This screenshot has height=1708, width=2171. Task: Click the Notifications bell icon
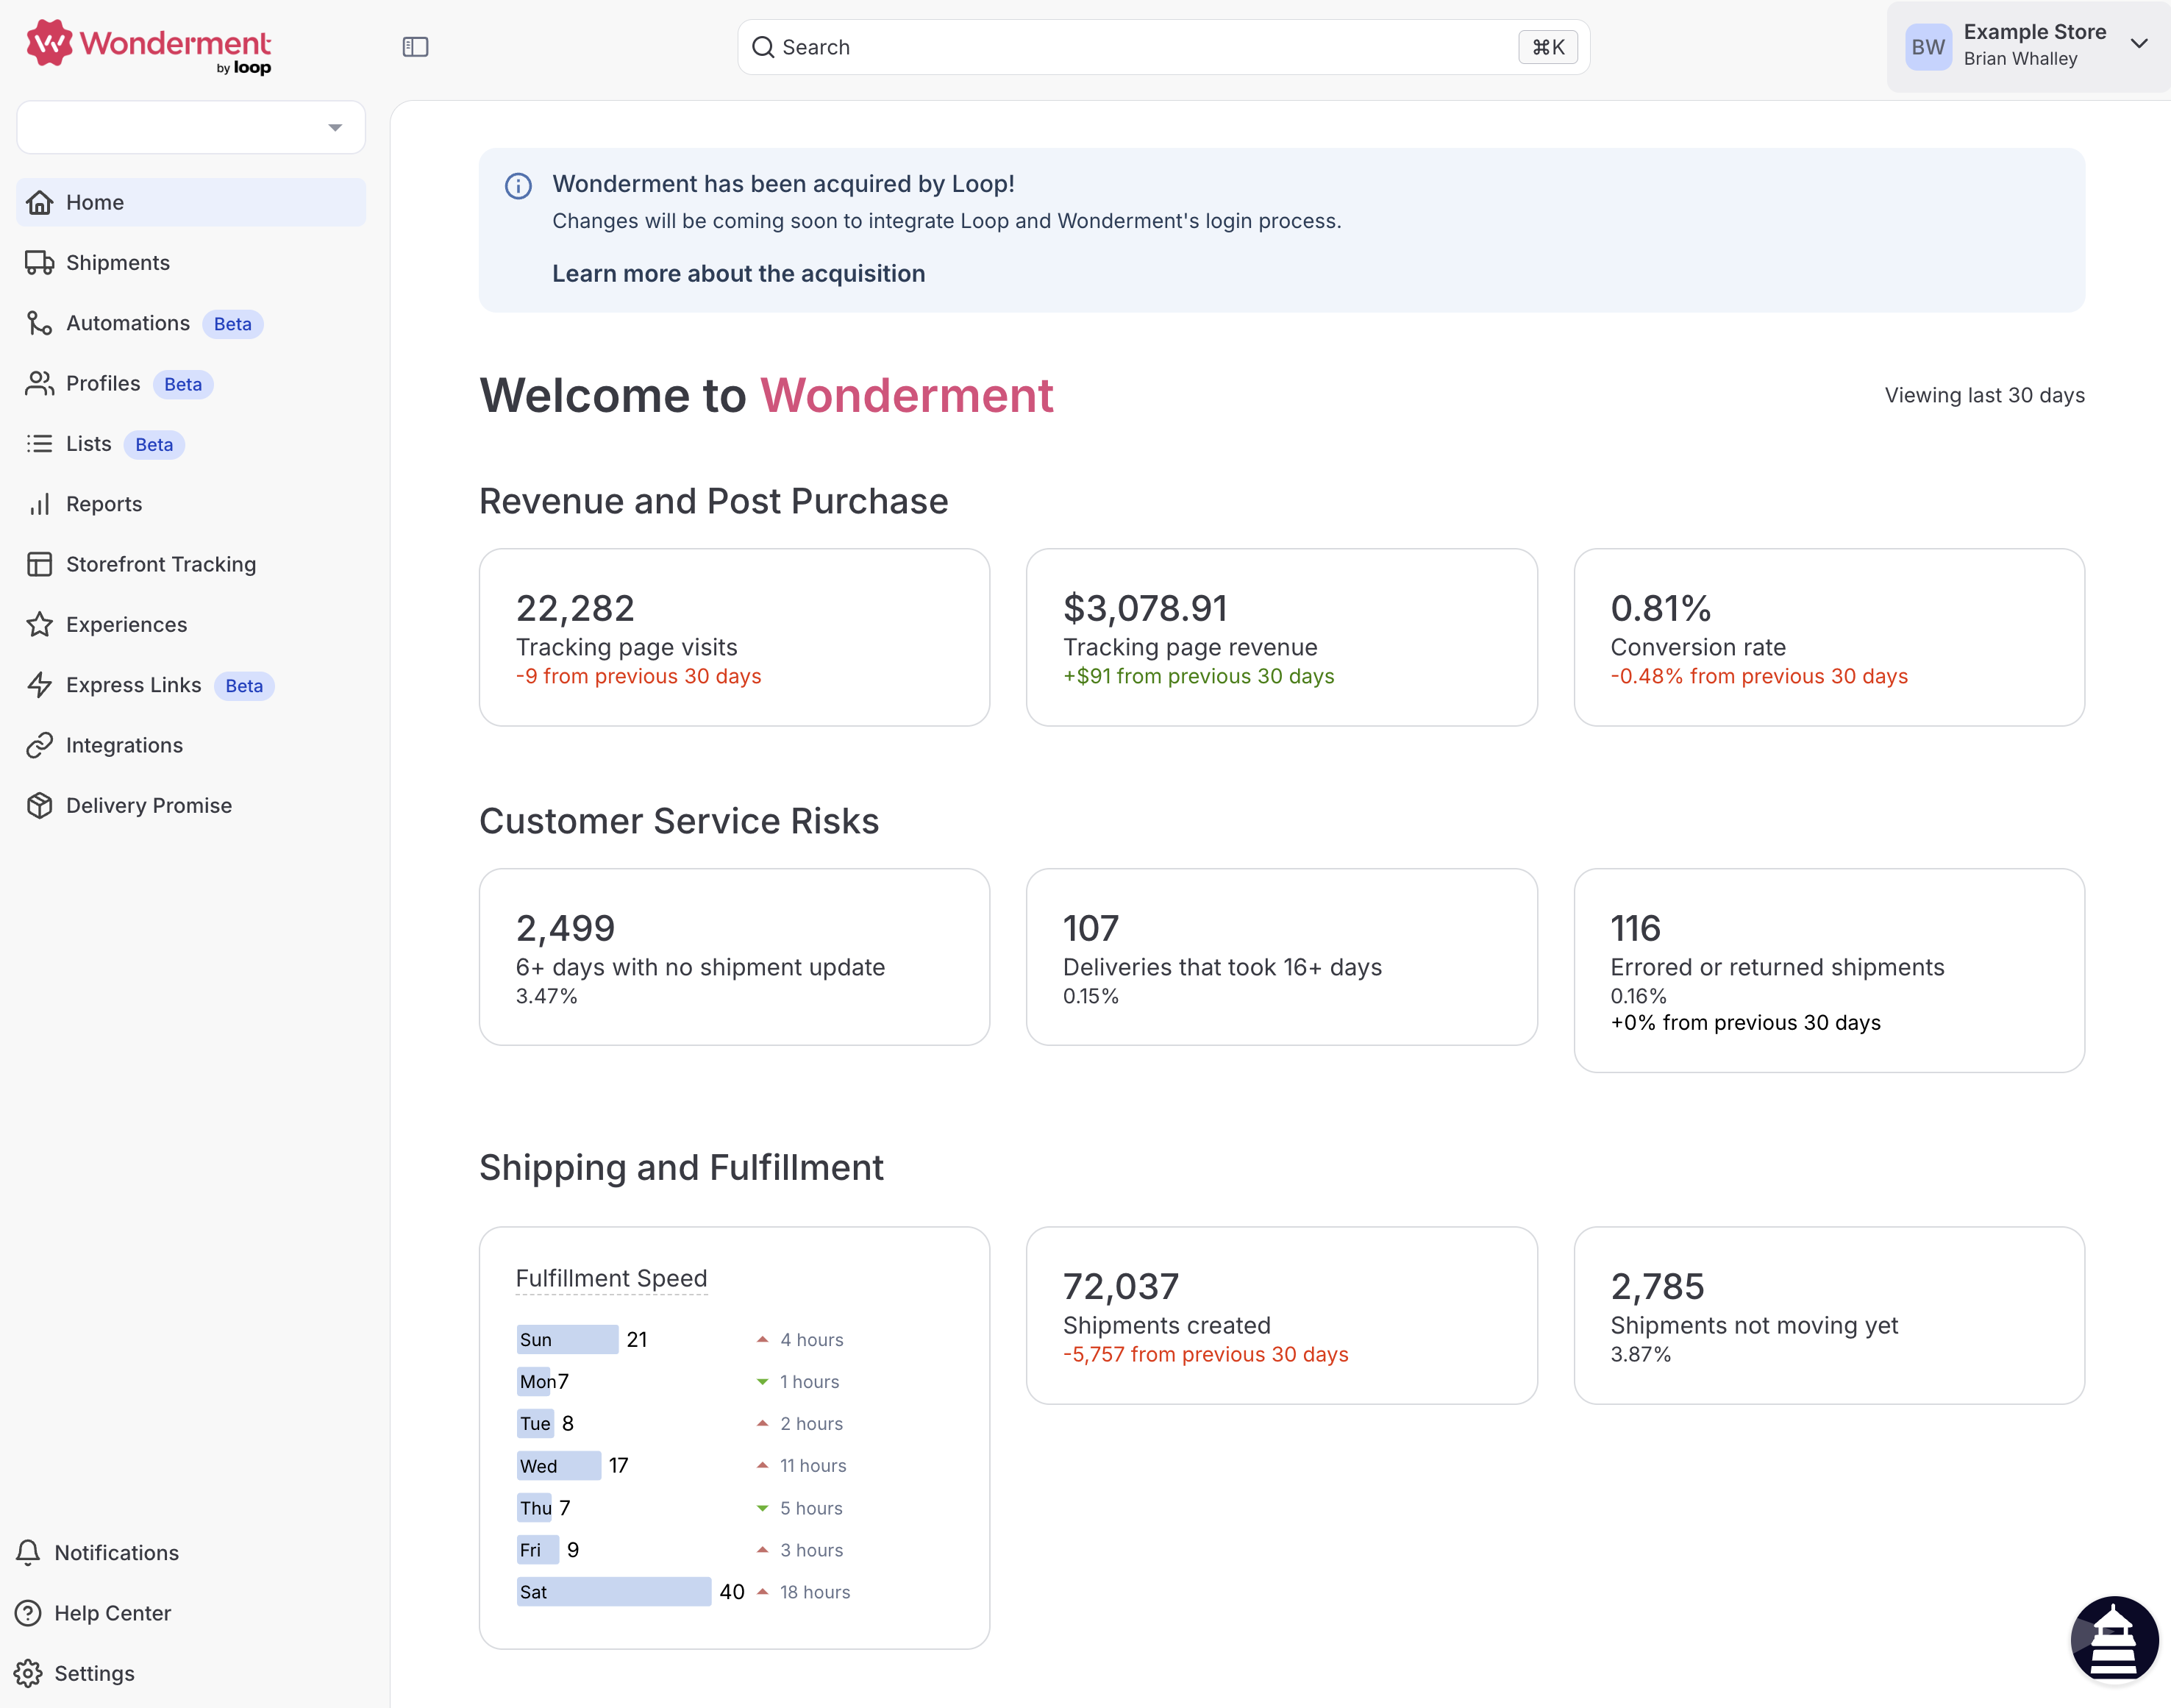tap(28, 1553)
